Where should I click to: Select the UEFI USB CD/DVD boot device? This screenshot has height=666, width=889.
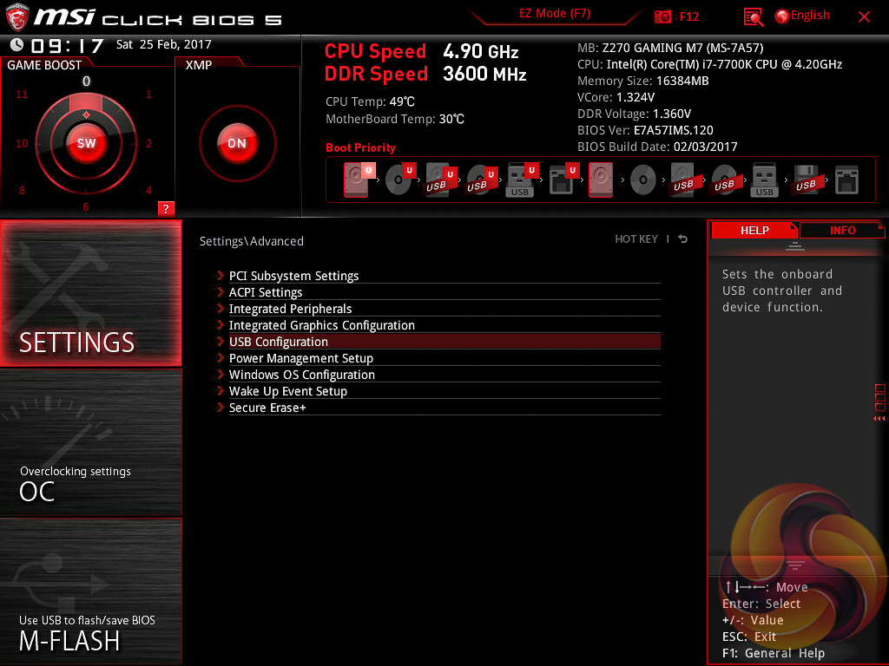pos(482,180)
